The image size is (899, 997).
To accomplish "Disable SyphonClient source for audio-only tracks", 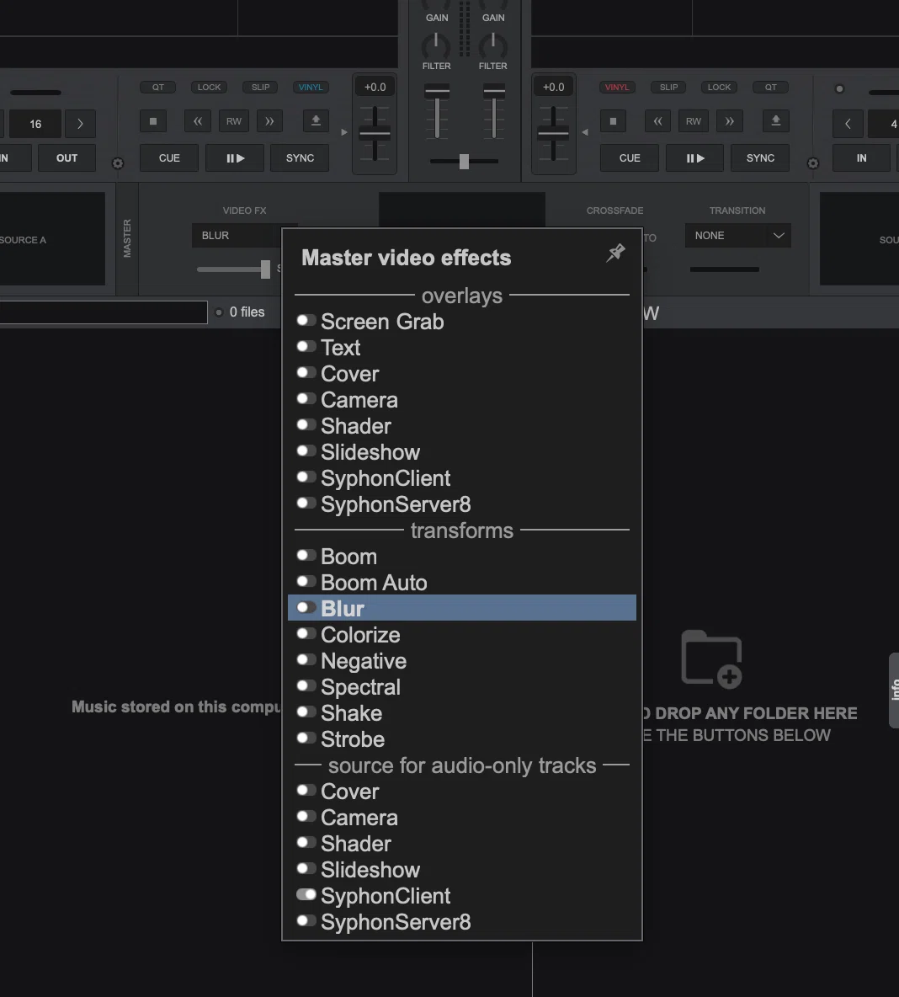I will [x=306, y=894].
